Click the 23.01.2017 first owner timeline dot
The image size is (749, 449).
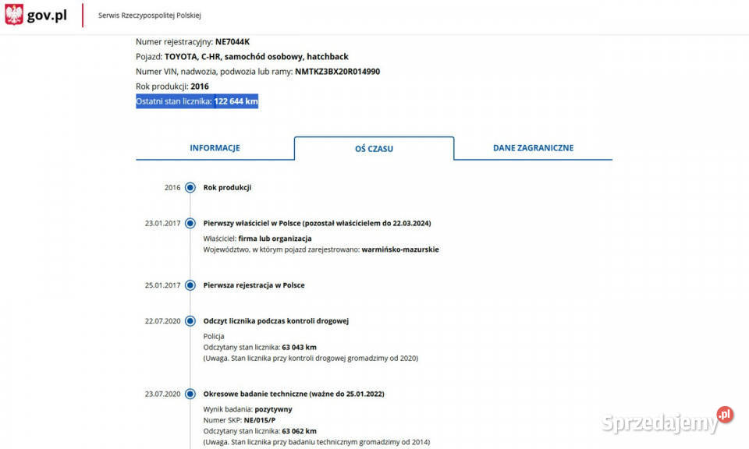pyautogui.click(x=190, y=224)
